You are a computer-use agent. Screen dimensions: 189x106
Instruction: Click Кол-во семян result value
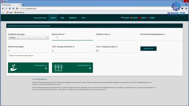tap(46, 68)
